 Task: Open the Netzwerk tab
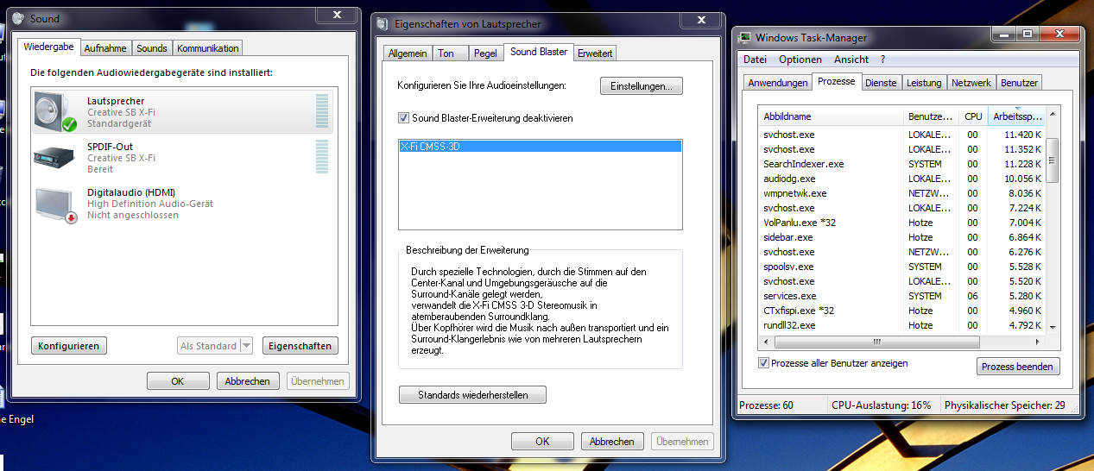(971, 83)
